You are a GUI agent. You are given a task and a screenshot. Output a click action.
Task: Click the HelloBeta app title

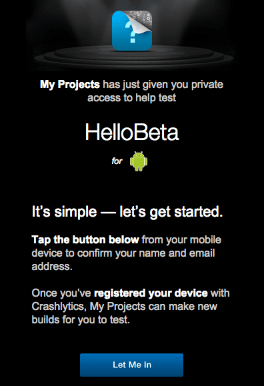132,132
